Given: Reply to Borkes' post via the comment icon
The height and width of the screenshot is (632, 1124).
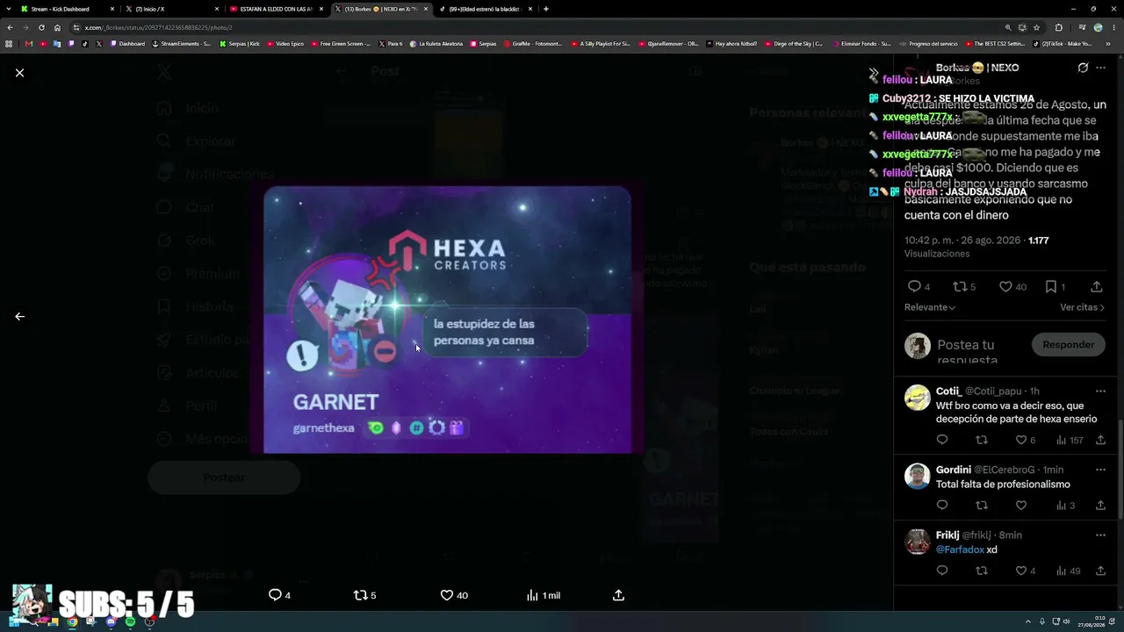Looking at the screenshot, I should pos(914,286).
